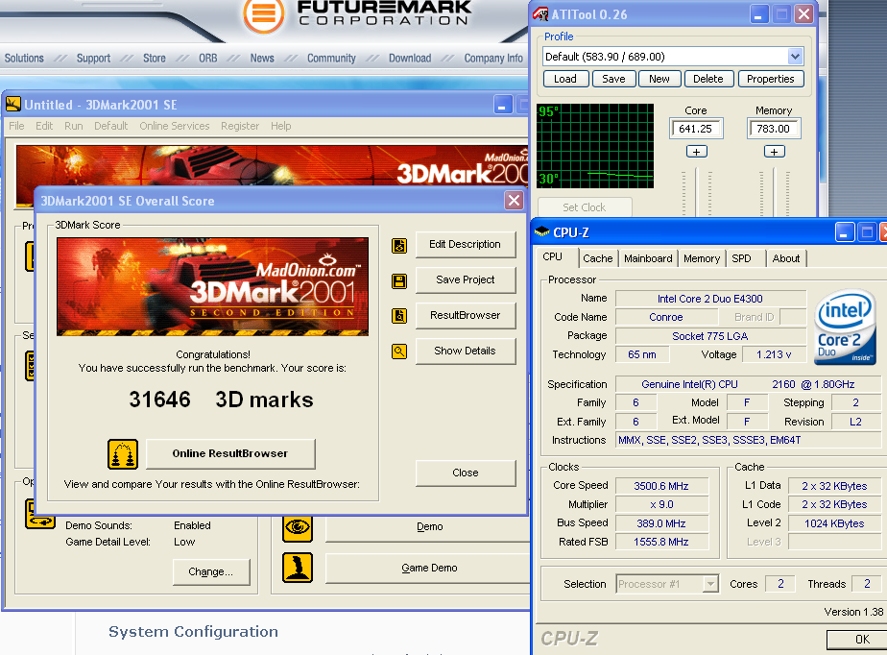
Task: Open the Support link on Futuremark site
Action: [x=93, y=58]
